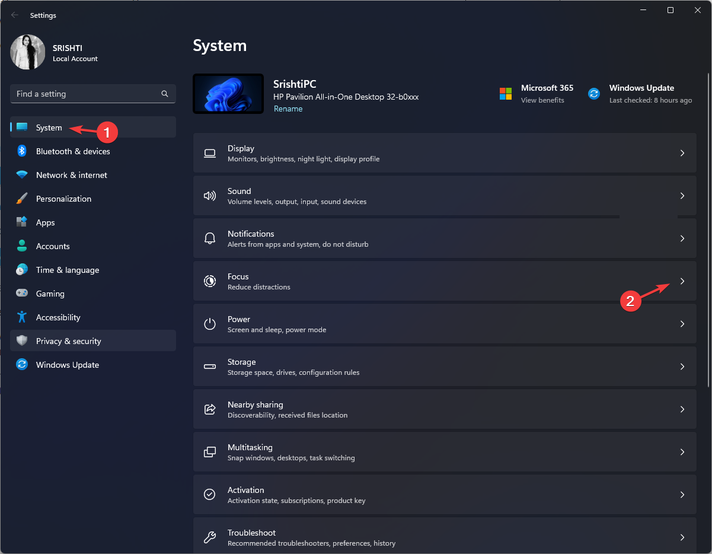Open Windows Update Last checked status
This screenshot has height=554, width=712.
click(x=650, y=100)
